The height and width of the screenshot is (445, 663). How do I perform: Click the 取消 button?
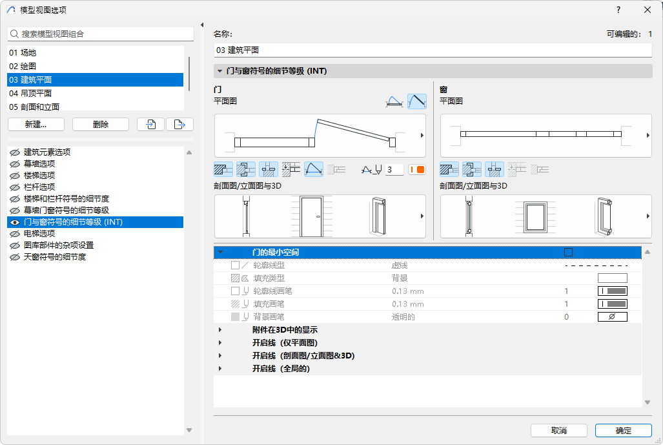click(x=559, y=430)
